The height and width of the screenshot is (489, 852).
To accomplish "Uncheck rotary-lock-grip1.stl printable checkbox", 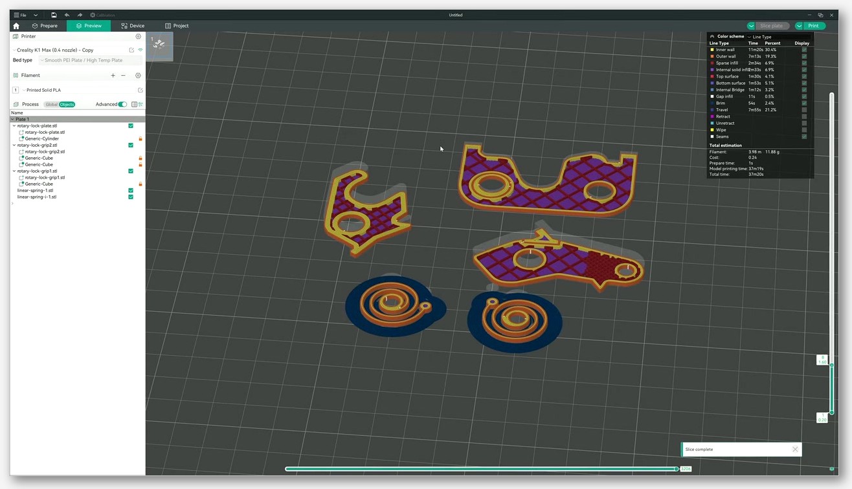I will pos(131,171).
